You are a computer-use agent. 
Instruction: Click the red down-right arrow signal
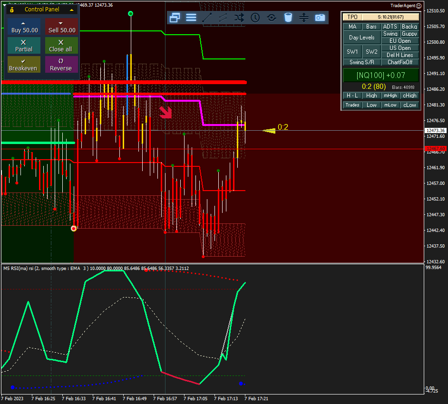pyautogui.click(x=166, y=113)
